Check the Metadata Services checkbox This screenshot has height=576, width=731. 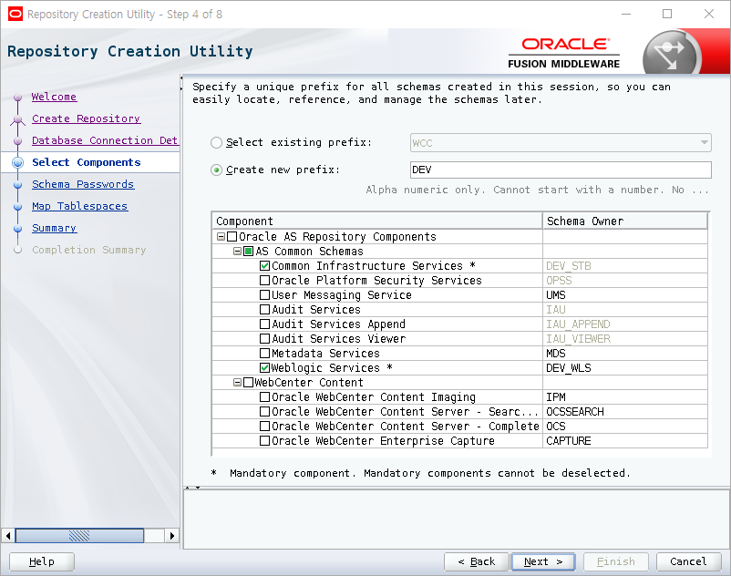click(x=265, y=353)
